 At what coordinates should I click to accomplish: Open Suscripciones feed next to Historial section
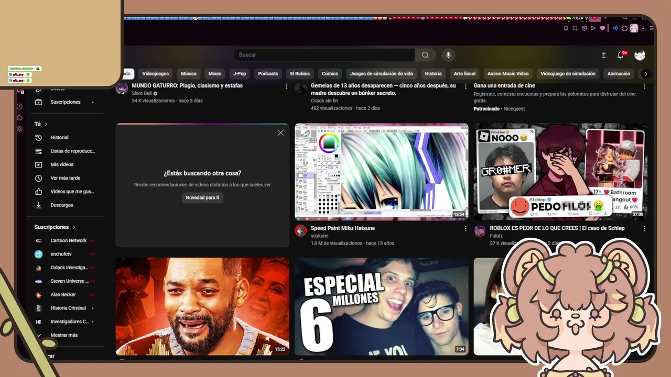pyautogui.click(x=65, y=102)
